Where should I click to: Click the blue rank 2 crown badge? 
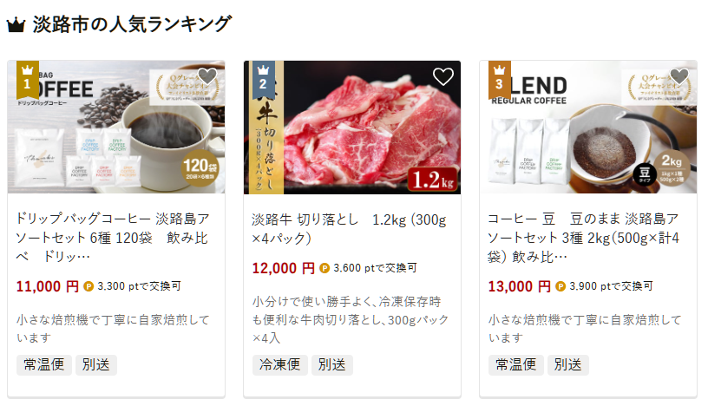tap(263, 80)
